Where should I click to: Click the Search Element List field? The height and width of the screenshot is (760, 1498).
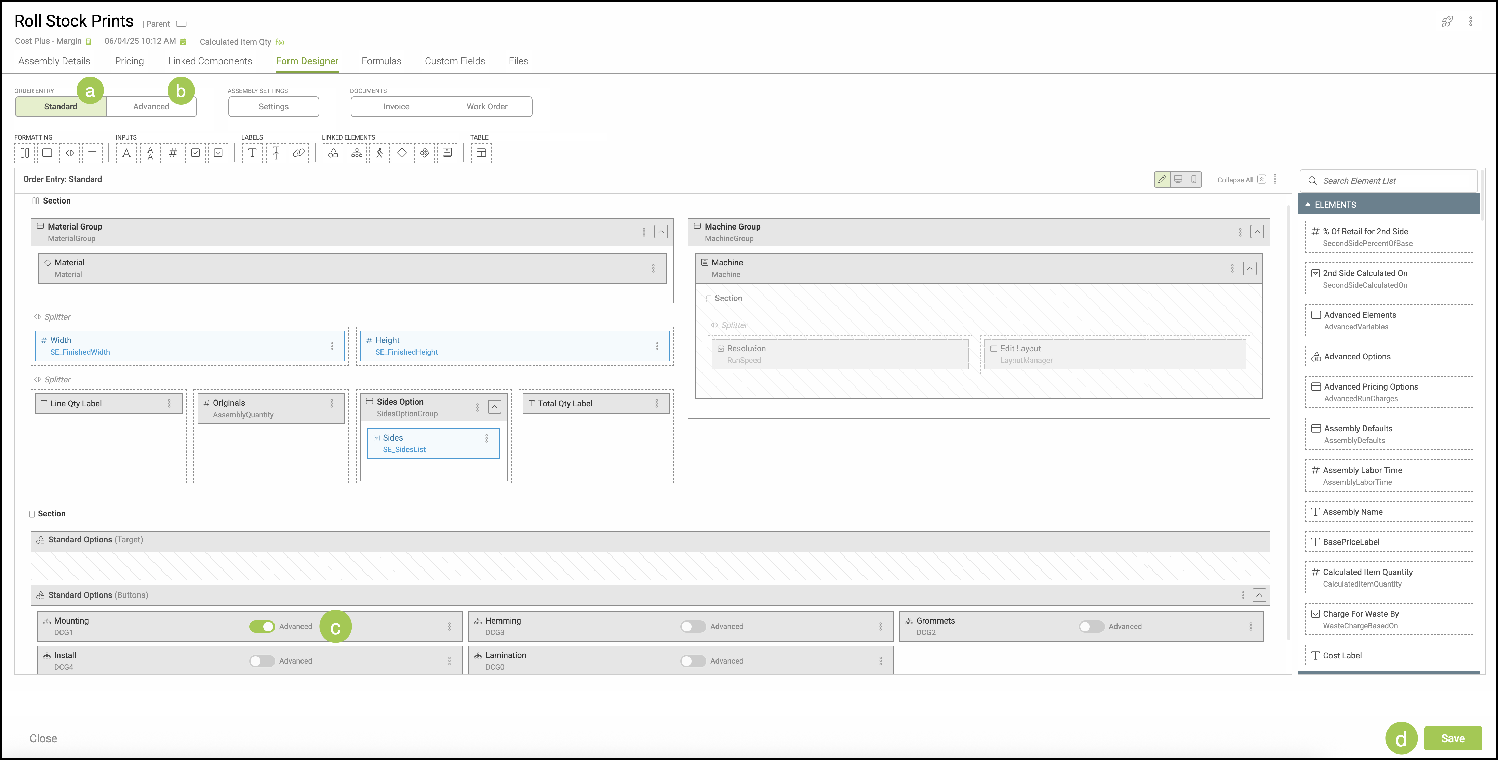[x=1390, y=181]
